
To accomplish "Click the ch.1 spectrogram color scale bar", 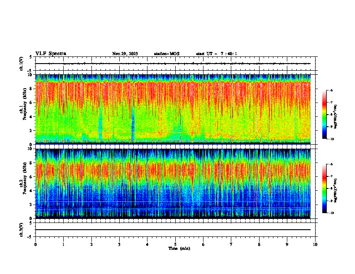I will [x=325, y=115].
